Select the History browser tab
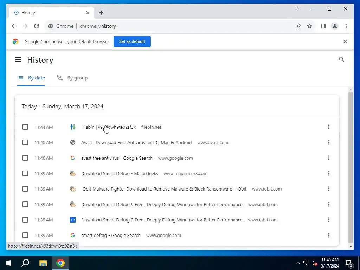 point(51,13)
